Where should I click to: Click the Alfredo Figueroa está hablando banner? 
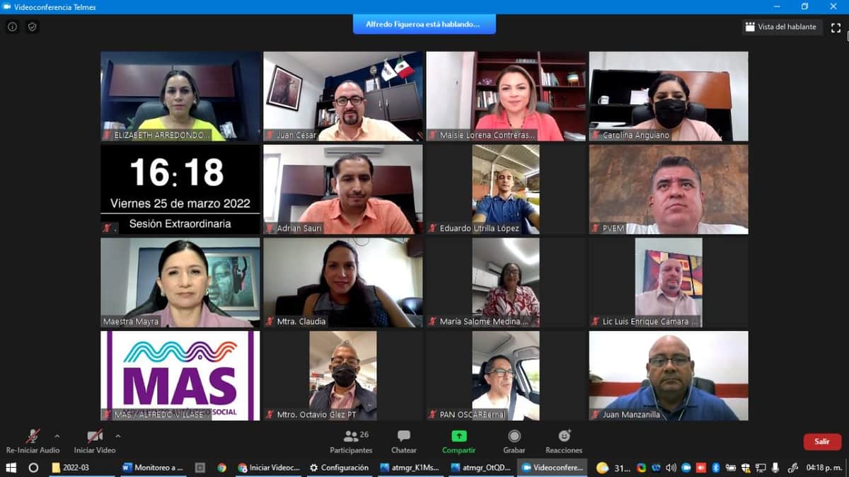[x=424, y=23]
